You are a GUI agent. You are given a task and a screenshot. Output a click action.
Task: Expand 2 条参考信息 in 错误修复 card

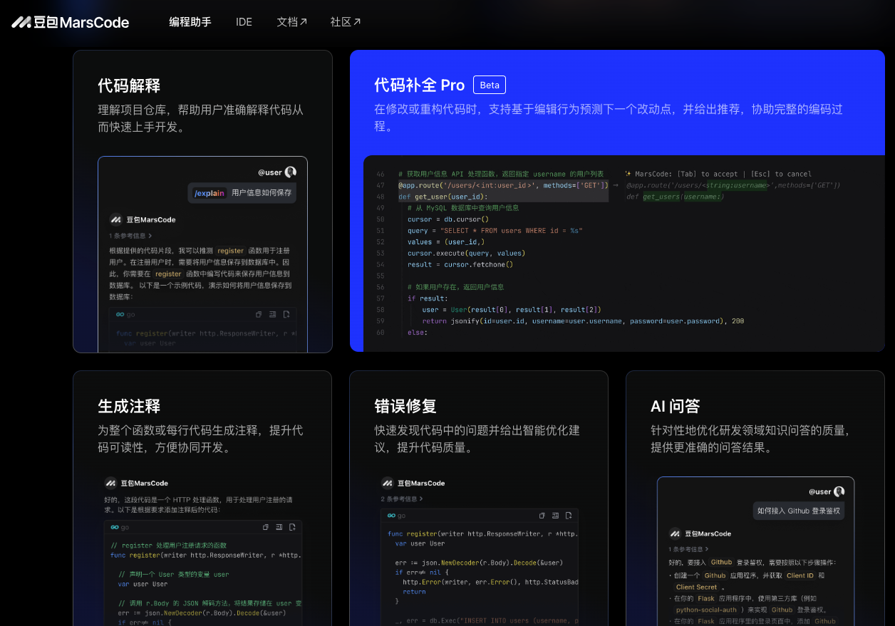click(x=402, y=499)
